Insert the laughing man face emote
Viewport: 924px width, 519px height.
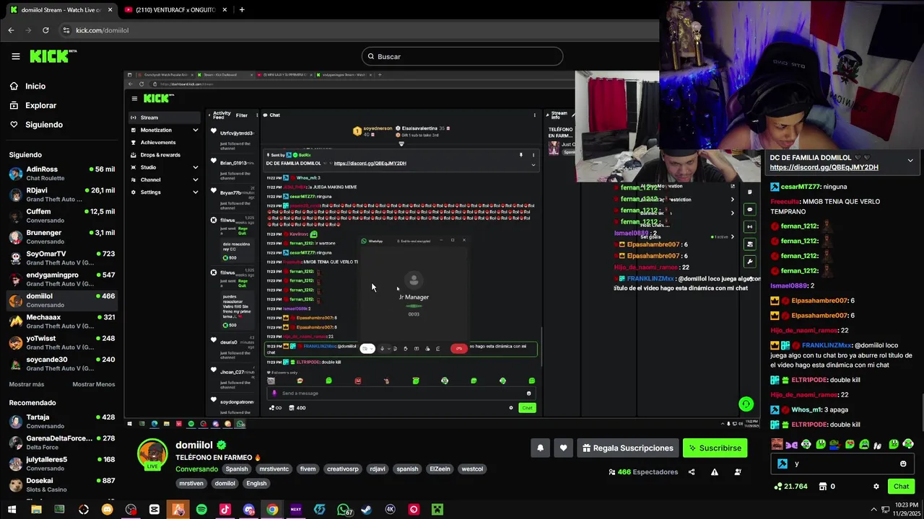[x=777, y=445]
